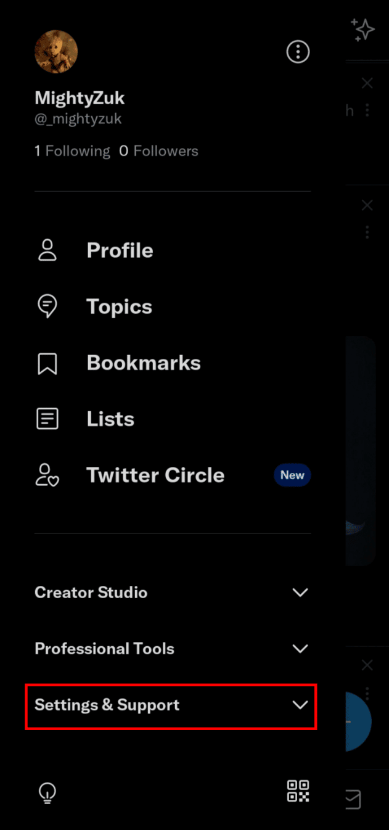The width and height of the screenshot is (389, 830).
Task: Open the MightyZuk profile avatar
Action: click(56, 52)
